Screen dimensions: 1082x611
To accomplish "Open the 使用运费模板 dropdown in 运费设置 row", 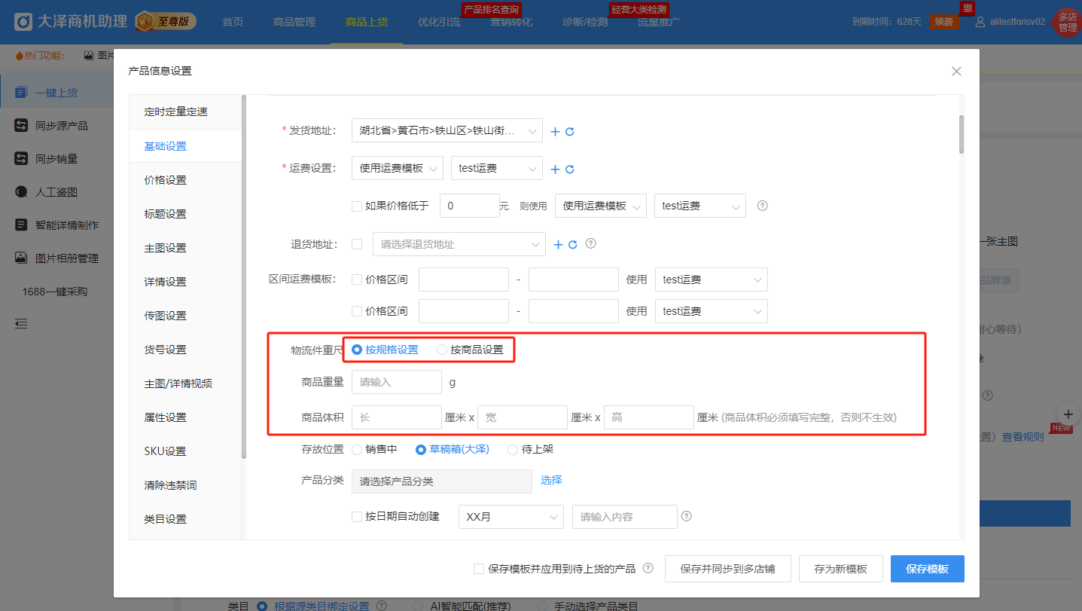I will pyautogui.click(x=397, y=169).
